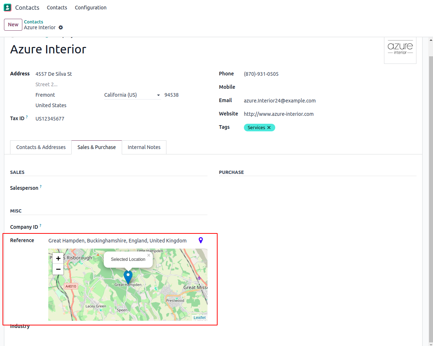Click the purple map pin icon in Reference
Viewport: 433px width, 346px height.
pos(201,240)
